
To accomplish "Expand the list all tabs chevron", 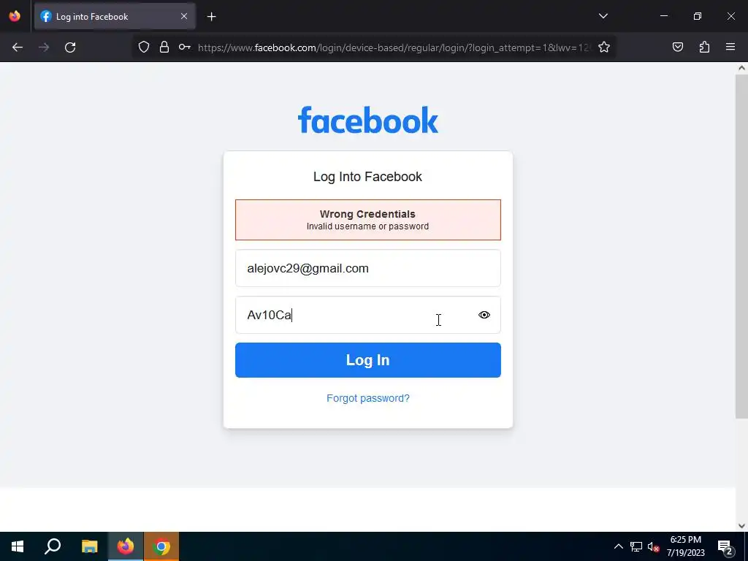I will (x=603, y=16).
